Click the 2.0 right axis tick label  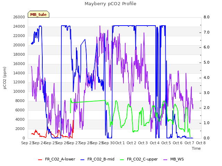pos(206,108)
